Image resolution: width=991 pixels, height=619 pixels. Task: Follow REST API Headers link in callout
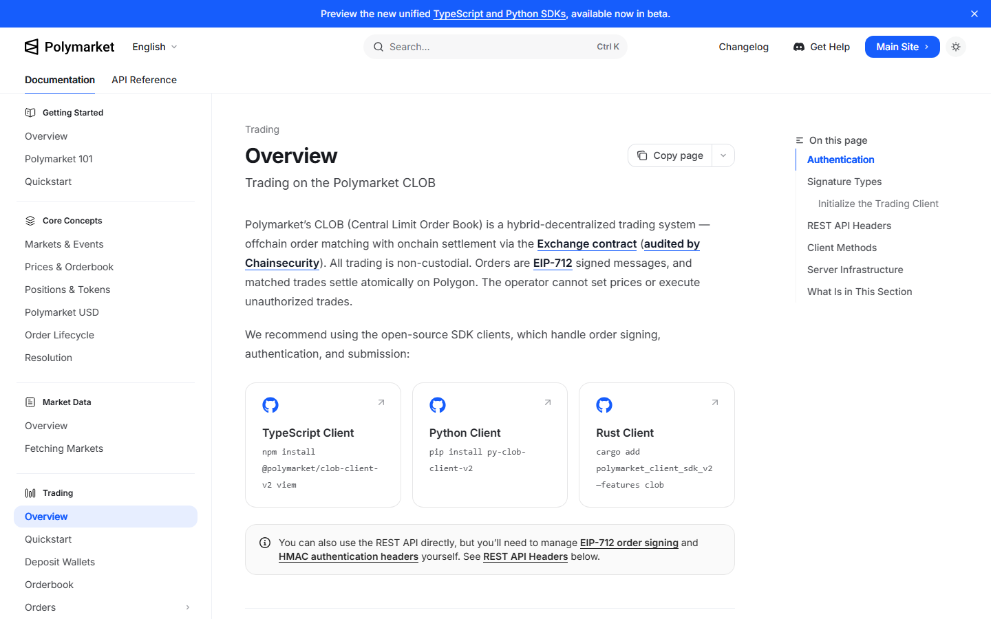point(525,556)
